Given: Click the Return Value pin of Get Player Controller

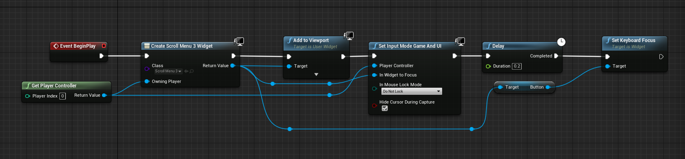Looking at the screenshot, I should [x=104, y=95].
